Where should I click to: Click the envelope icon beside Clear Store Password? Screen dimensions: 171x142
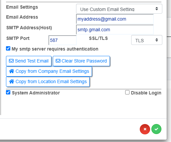point(58,61)
